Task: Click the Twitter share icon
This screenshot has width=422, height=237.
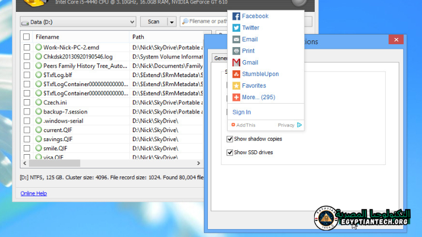Action: [x=236, y=28]
